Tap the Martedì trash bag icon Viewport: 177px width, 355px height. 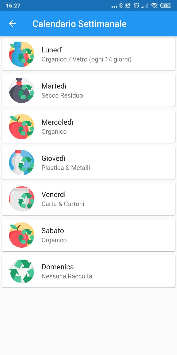[x=22, y=90]
